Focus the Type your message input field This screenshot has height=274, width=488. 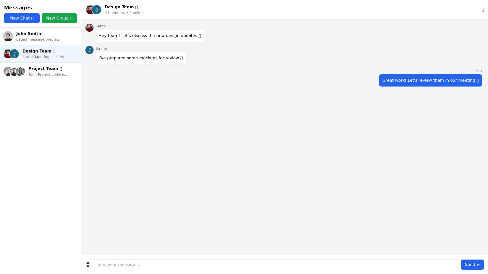click(x=276, y=265)
